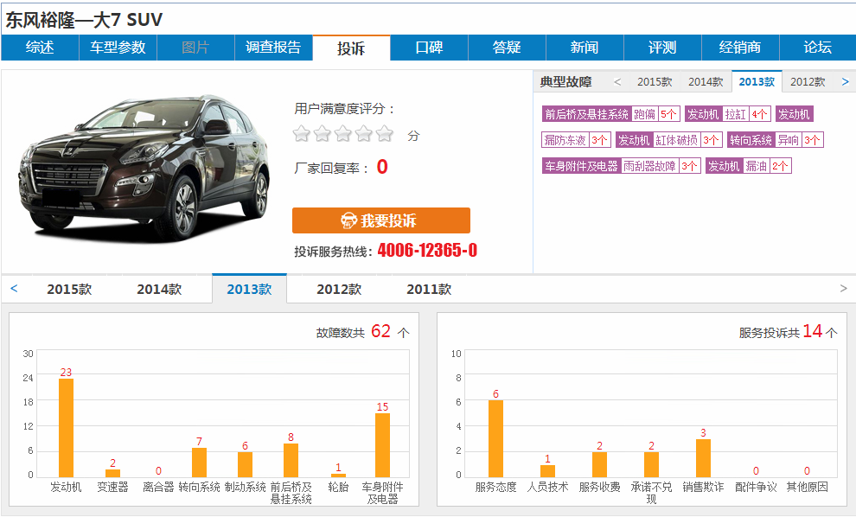Image resolution: width=856 pixels, height=517 pixels.
Task: Click the fifth star in the satisfaction rating
Action: click(x=385, y=134)
